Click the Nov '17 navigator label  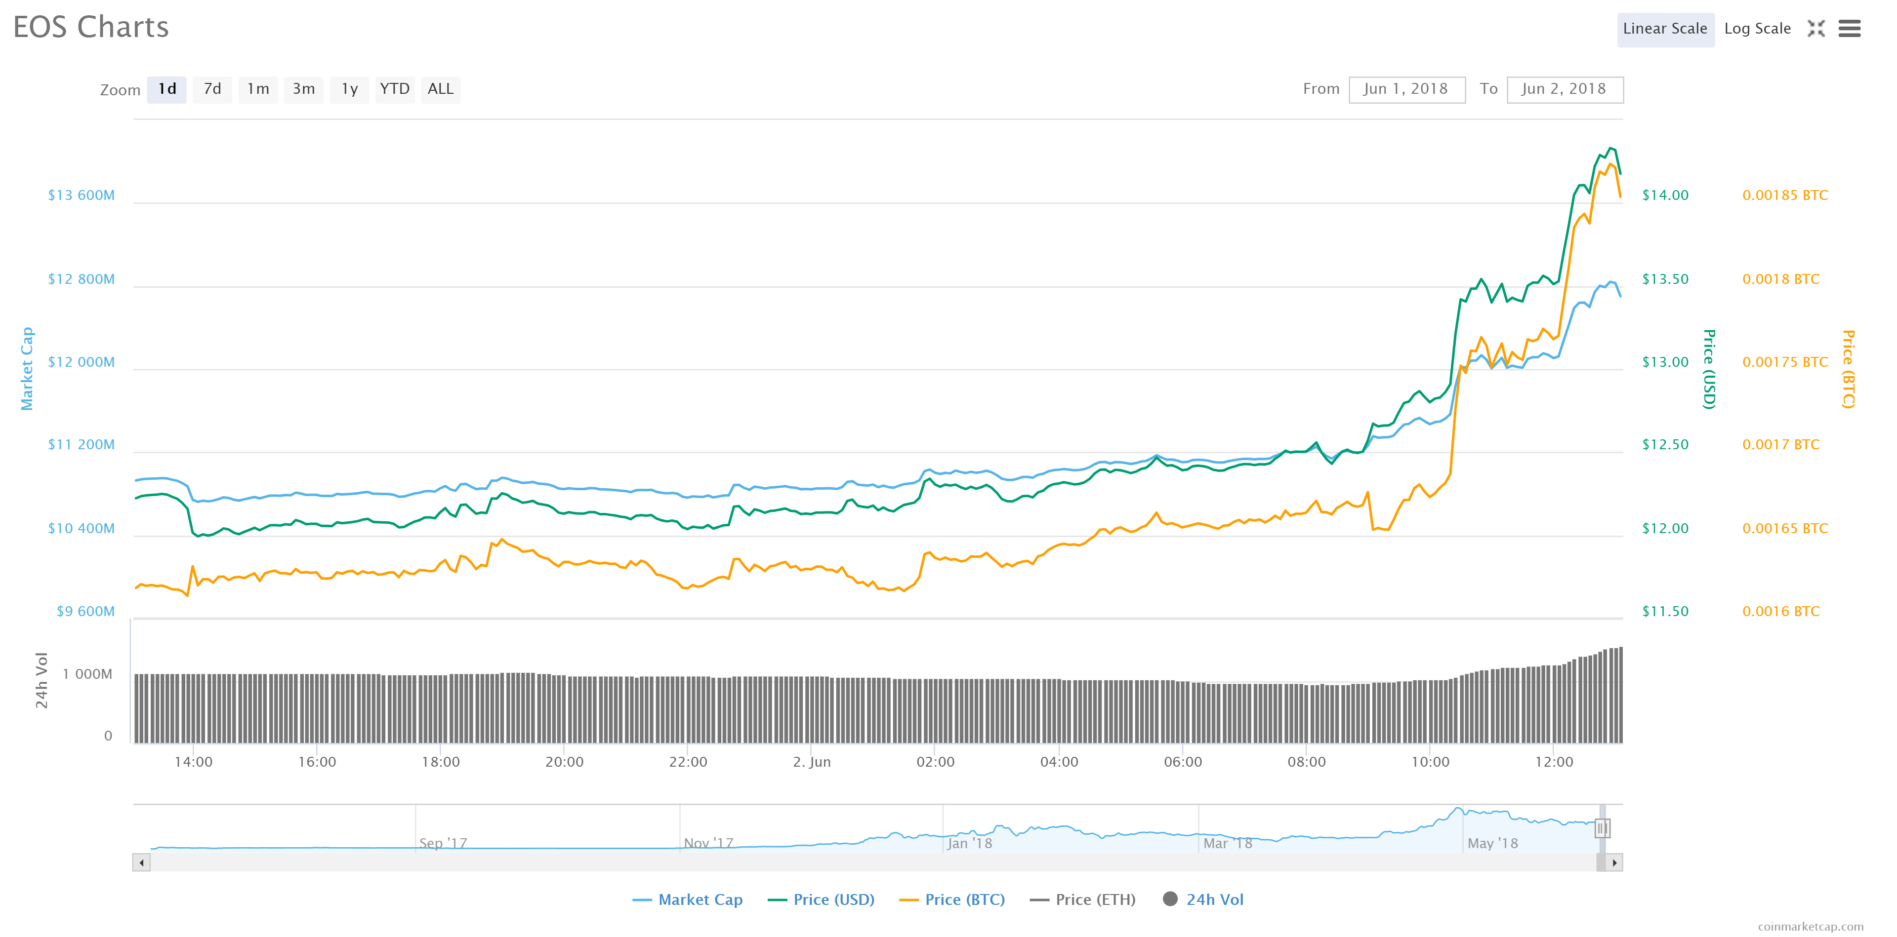pos(708,844)
